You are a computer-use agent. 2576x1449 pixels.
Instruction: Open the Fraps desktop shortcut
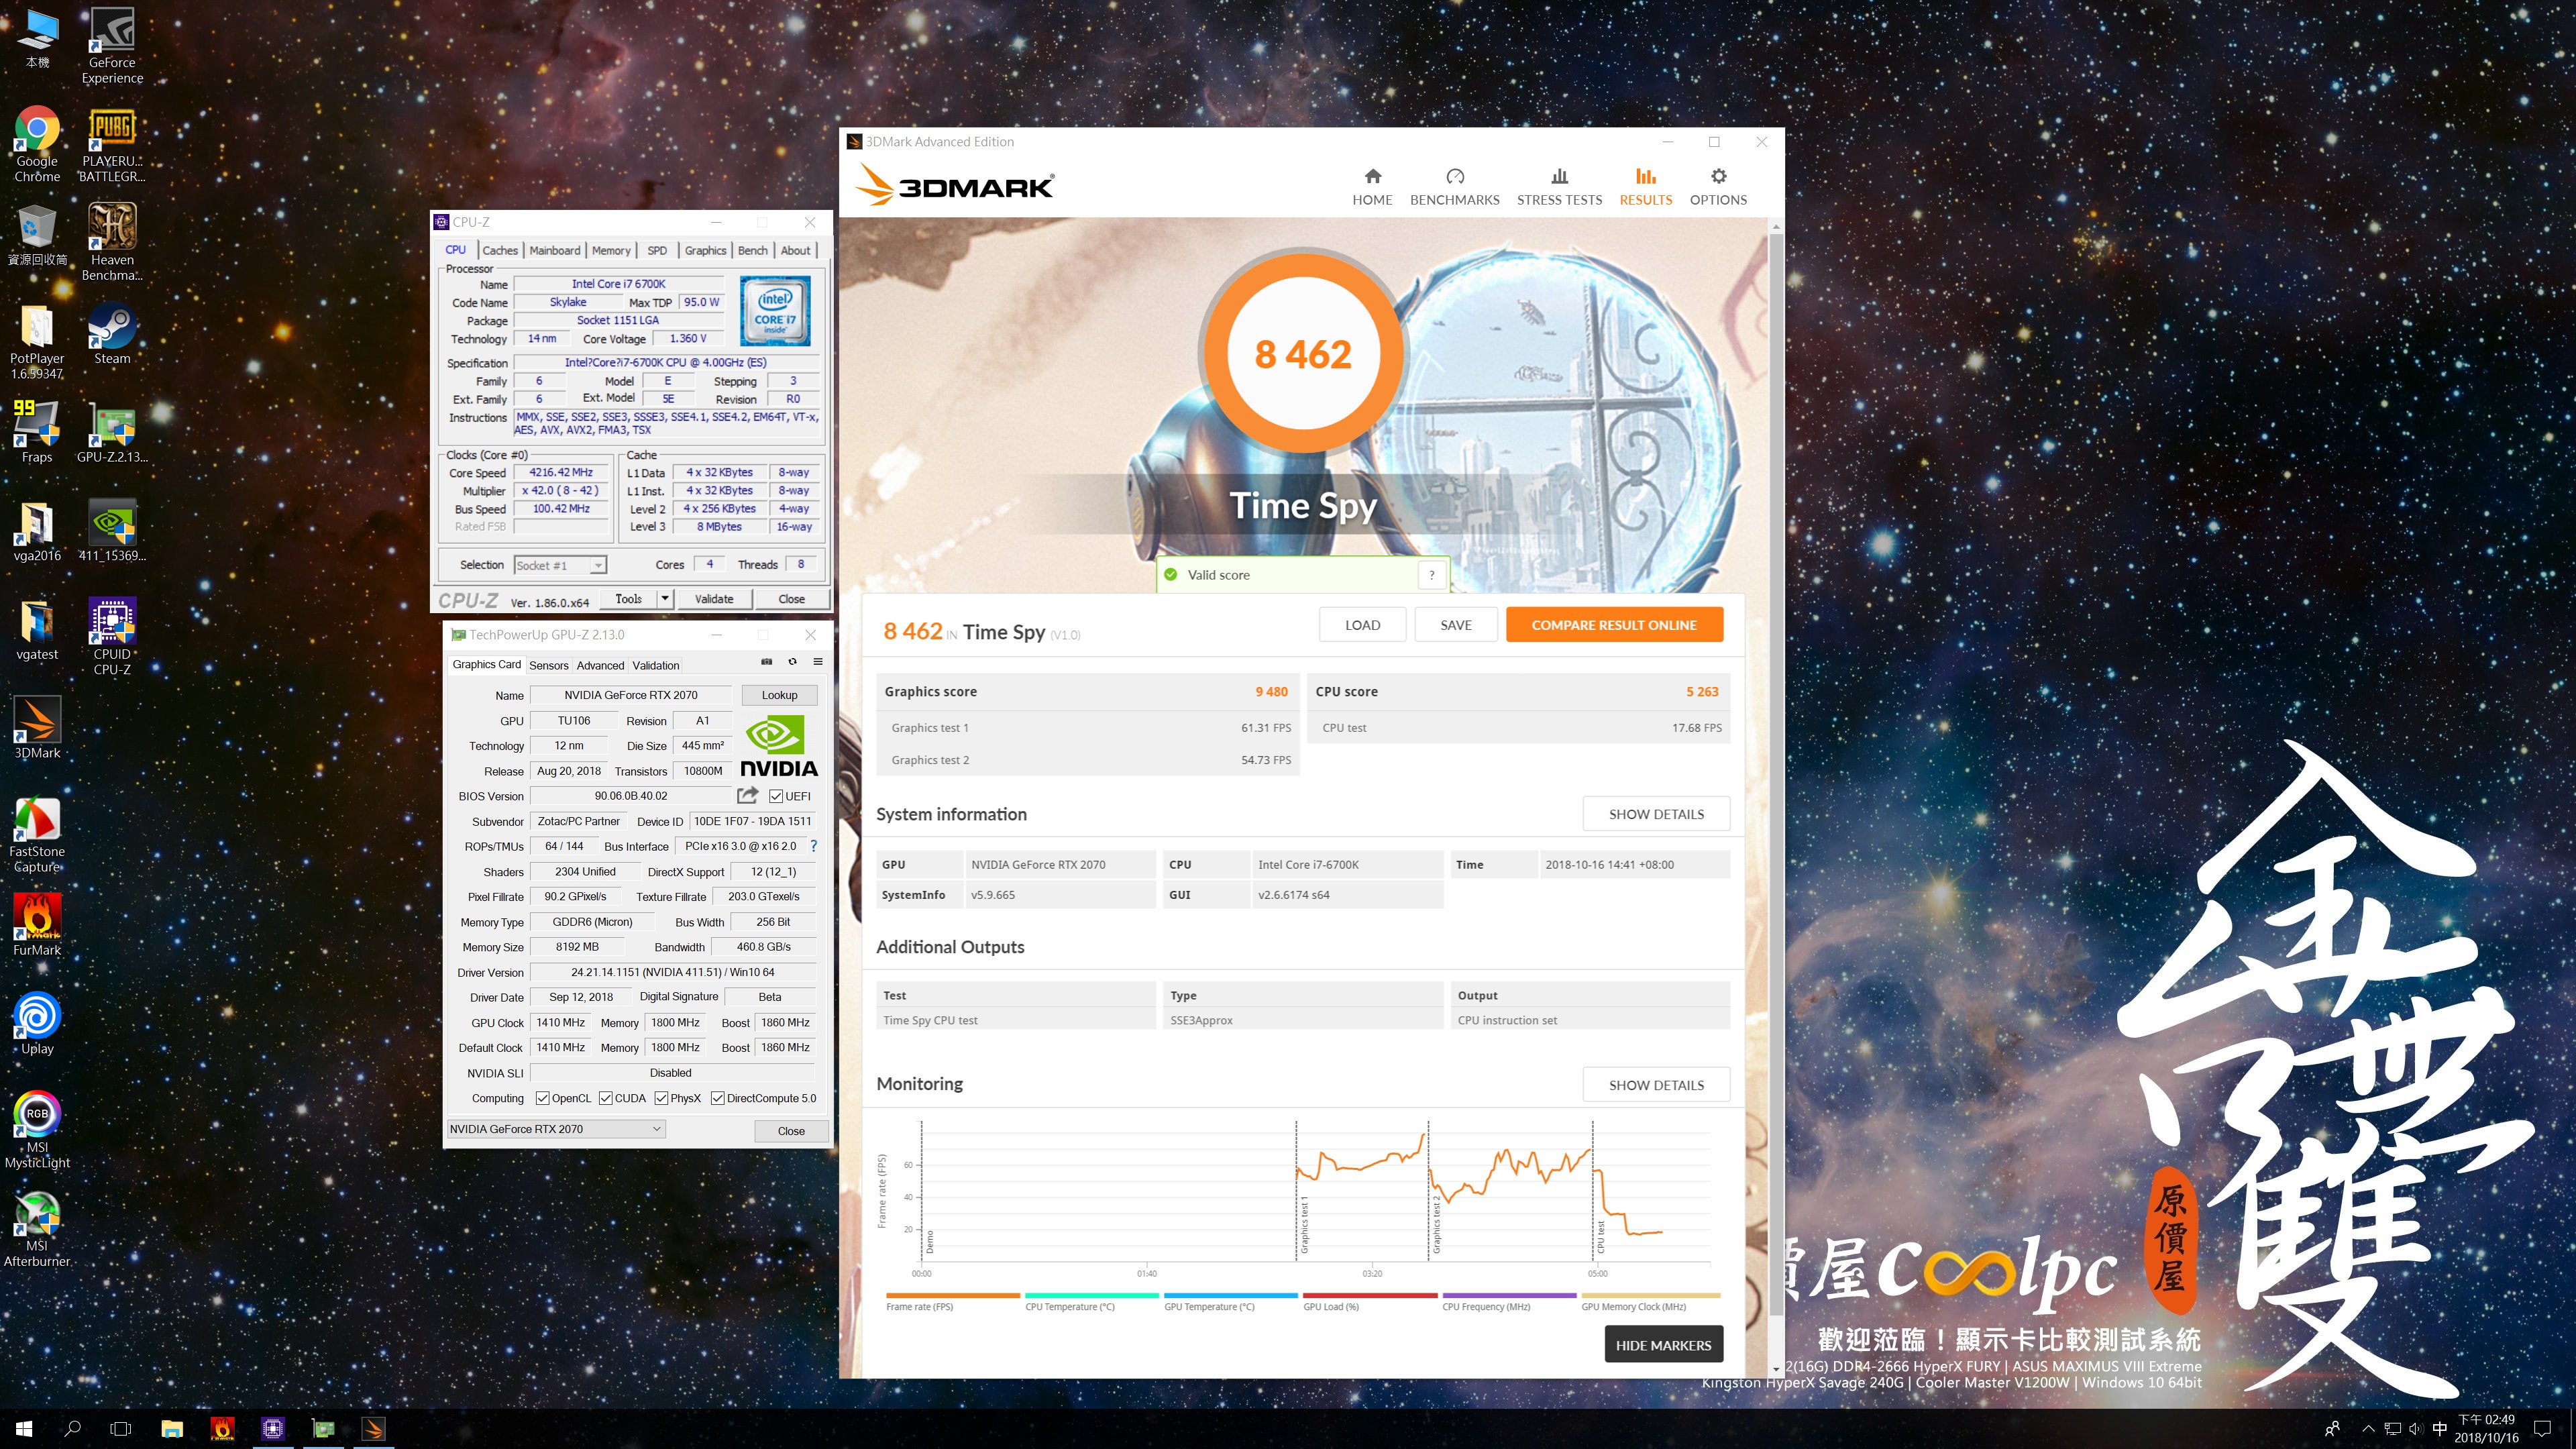click(37, 432)
